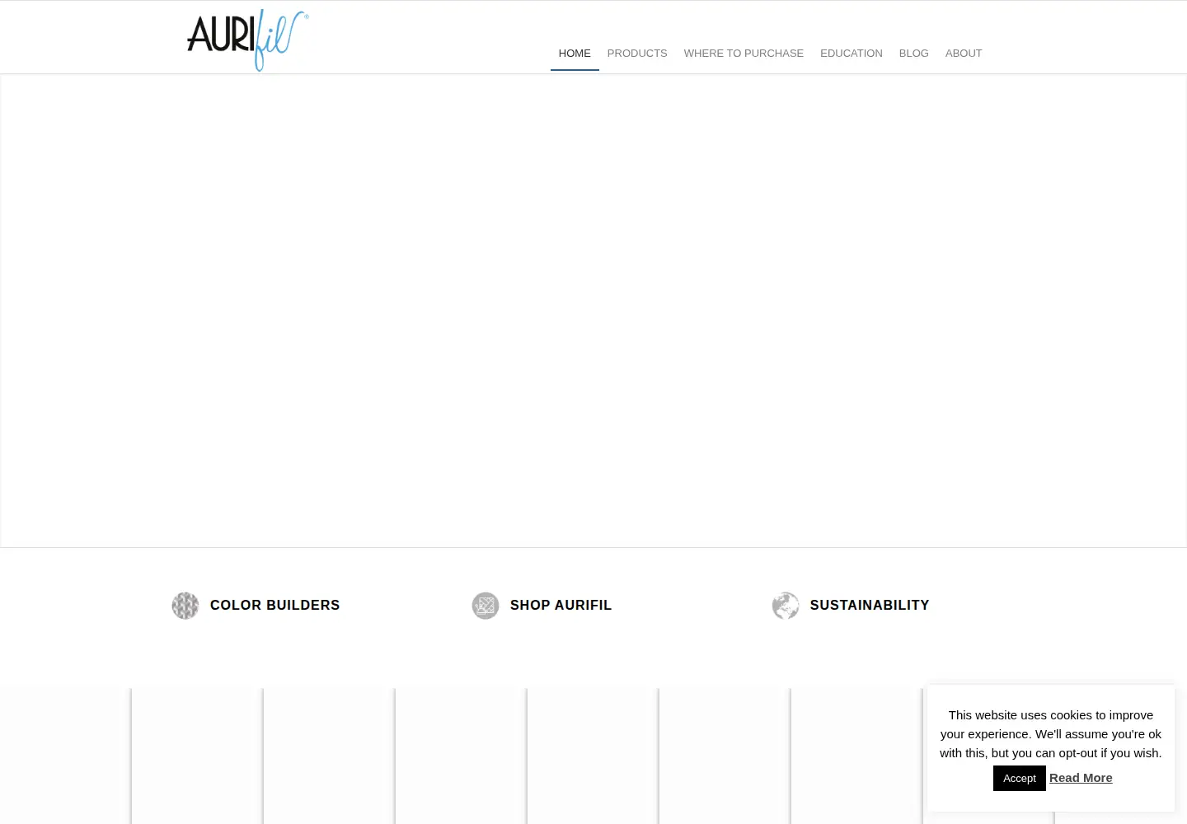Open the Sustainability heading link
Viewport: 1187px width, 824px height.
click(x=870, y=605)
